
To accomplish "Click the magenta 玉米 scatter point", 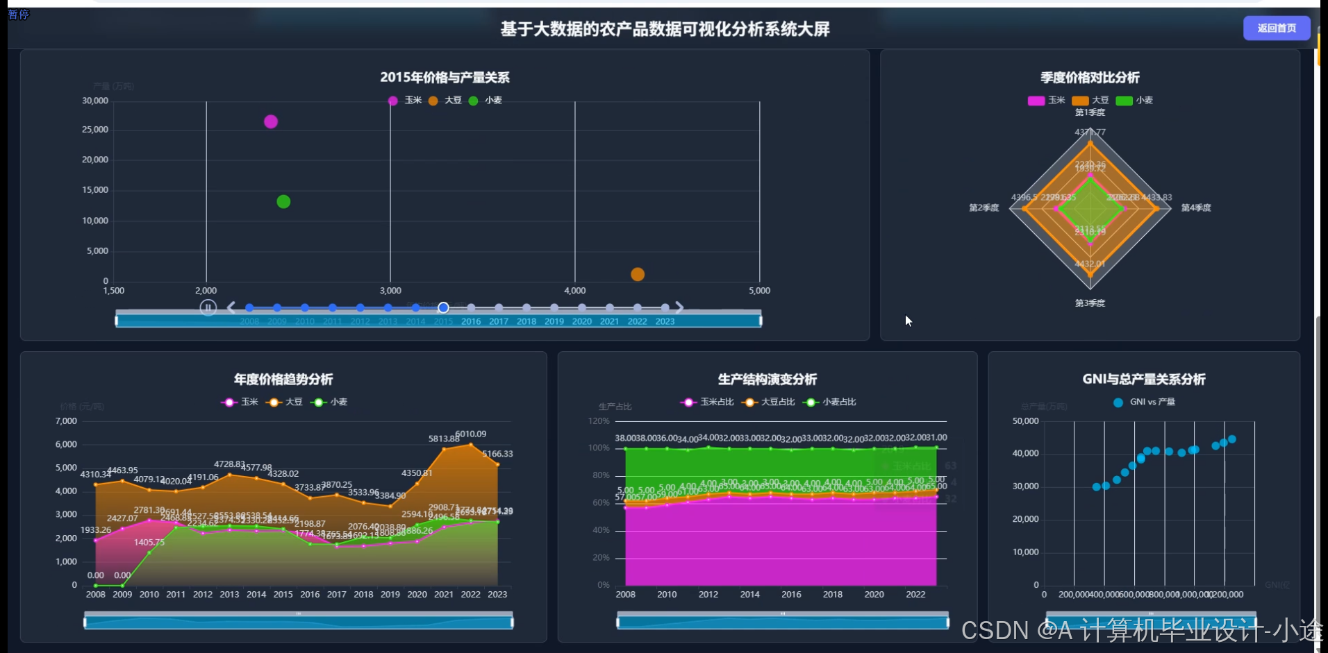I will [x=271, y=121].
